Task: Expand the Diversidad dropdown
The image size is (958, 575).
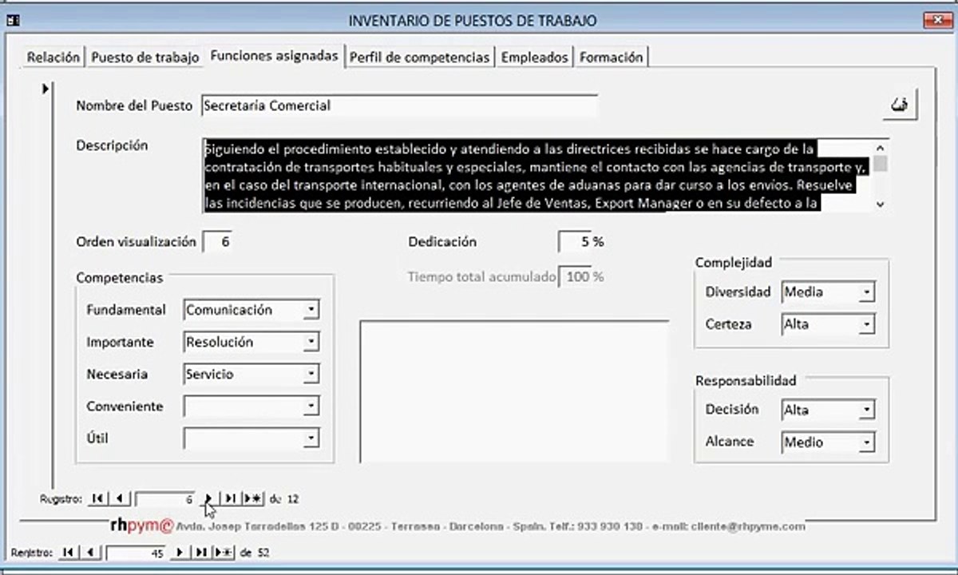Action: point(867,292)
